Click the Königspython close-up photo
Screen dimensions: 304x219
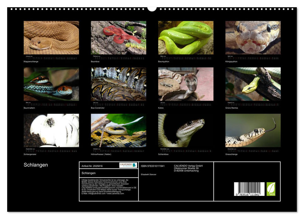coord(253,38)
